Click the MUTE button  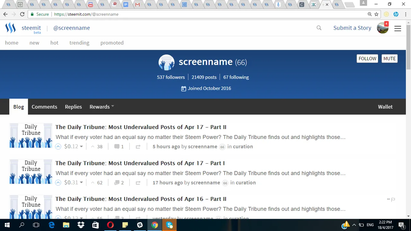click(389, 58)
